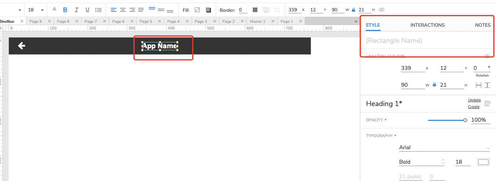Align text left

113,10
